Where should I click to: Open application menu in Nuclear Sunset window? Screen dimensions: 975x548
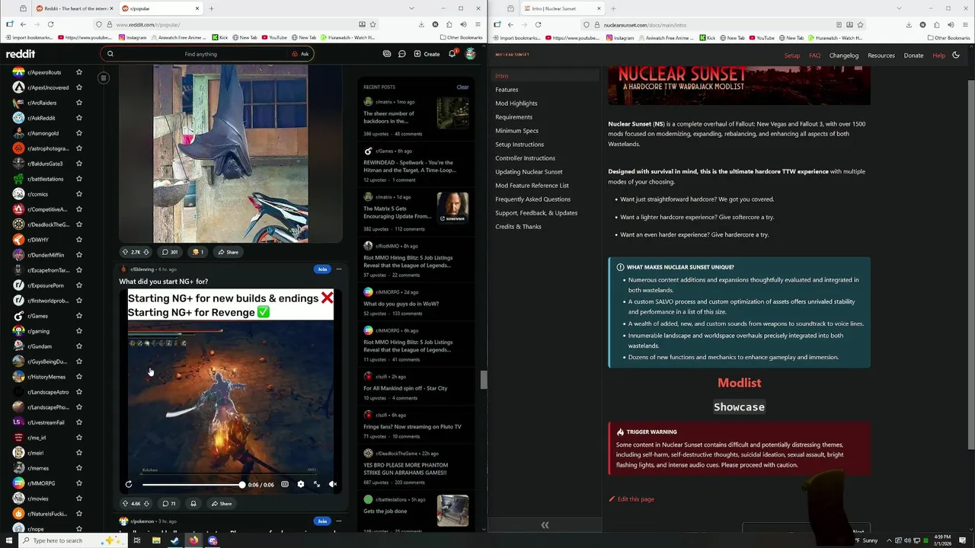click(x=966, y=24)
